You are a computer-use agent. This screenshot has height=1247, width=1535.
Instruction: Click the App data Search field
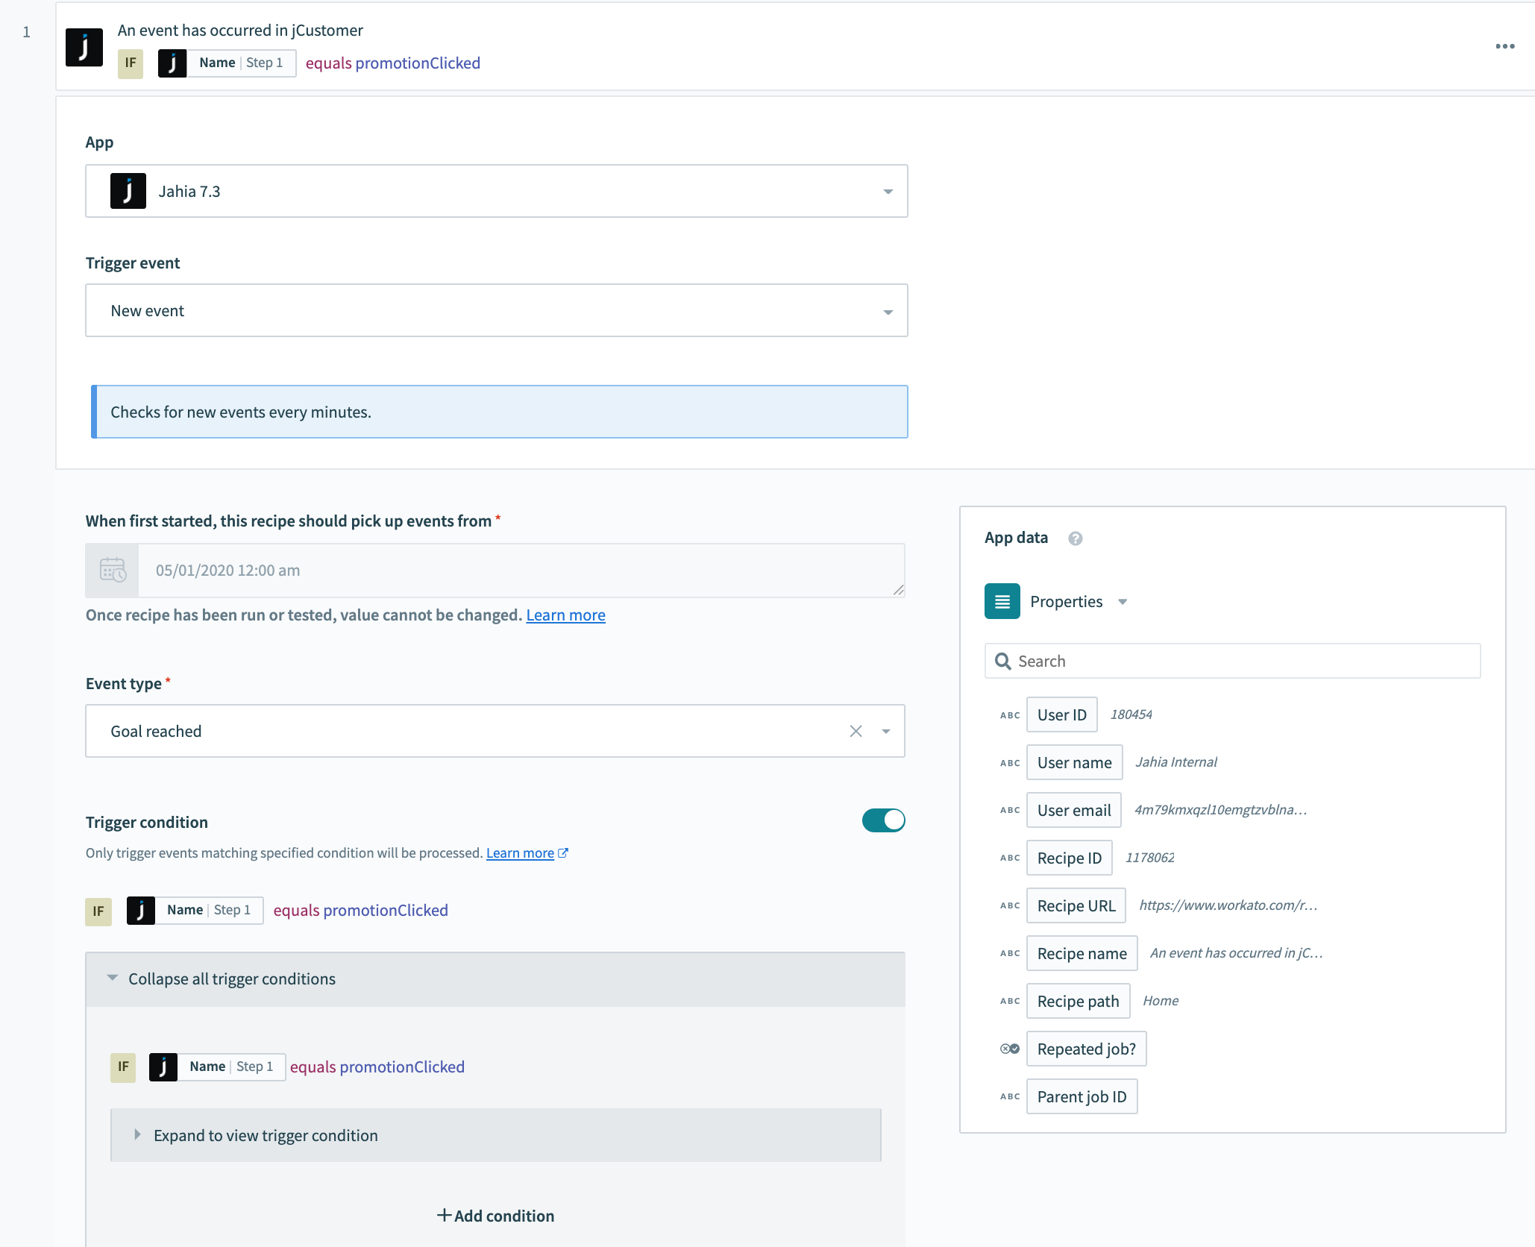pos(1232,661)
